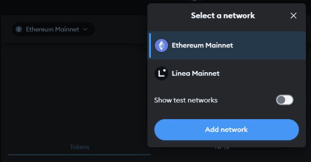Click the blue selection bar beside Ethereum Mainnet
311x162 pixels.
point(150,45)
